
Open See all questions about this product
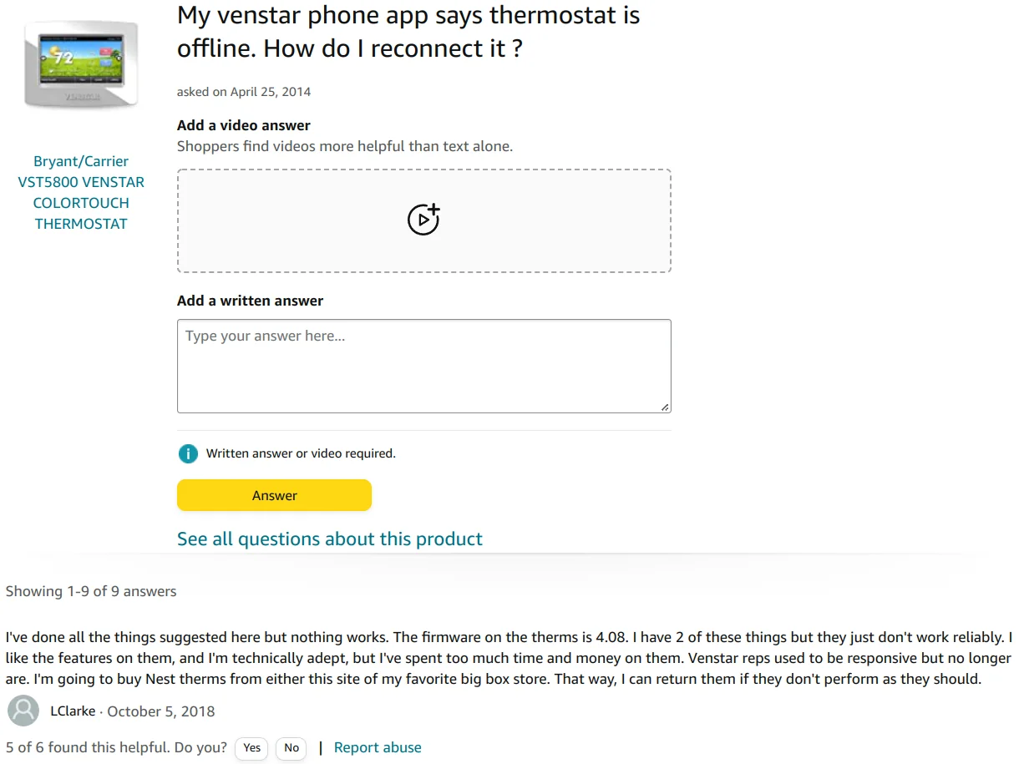pyautogui.click(x=329, y=539)
